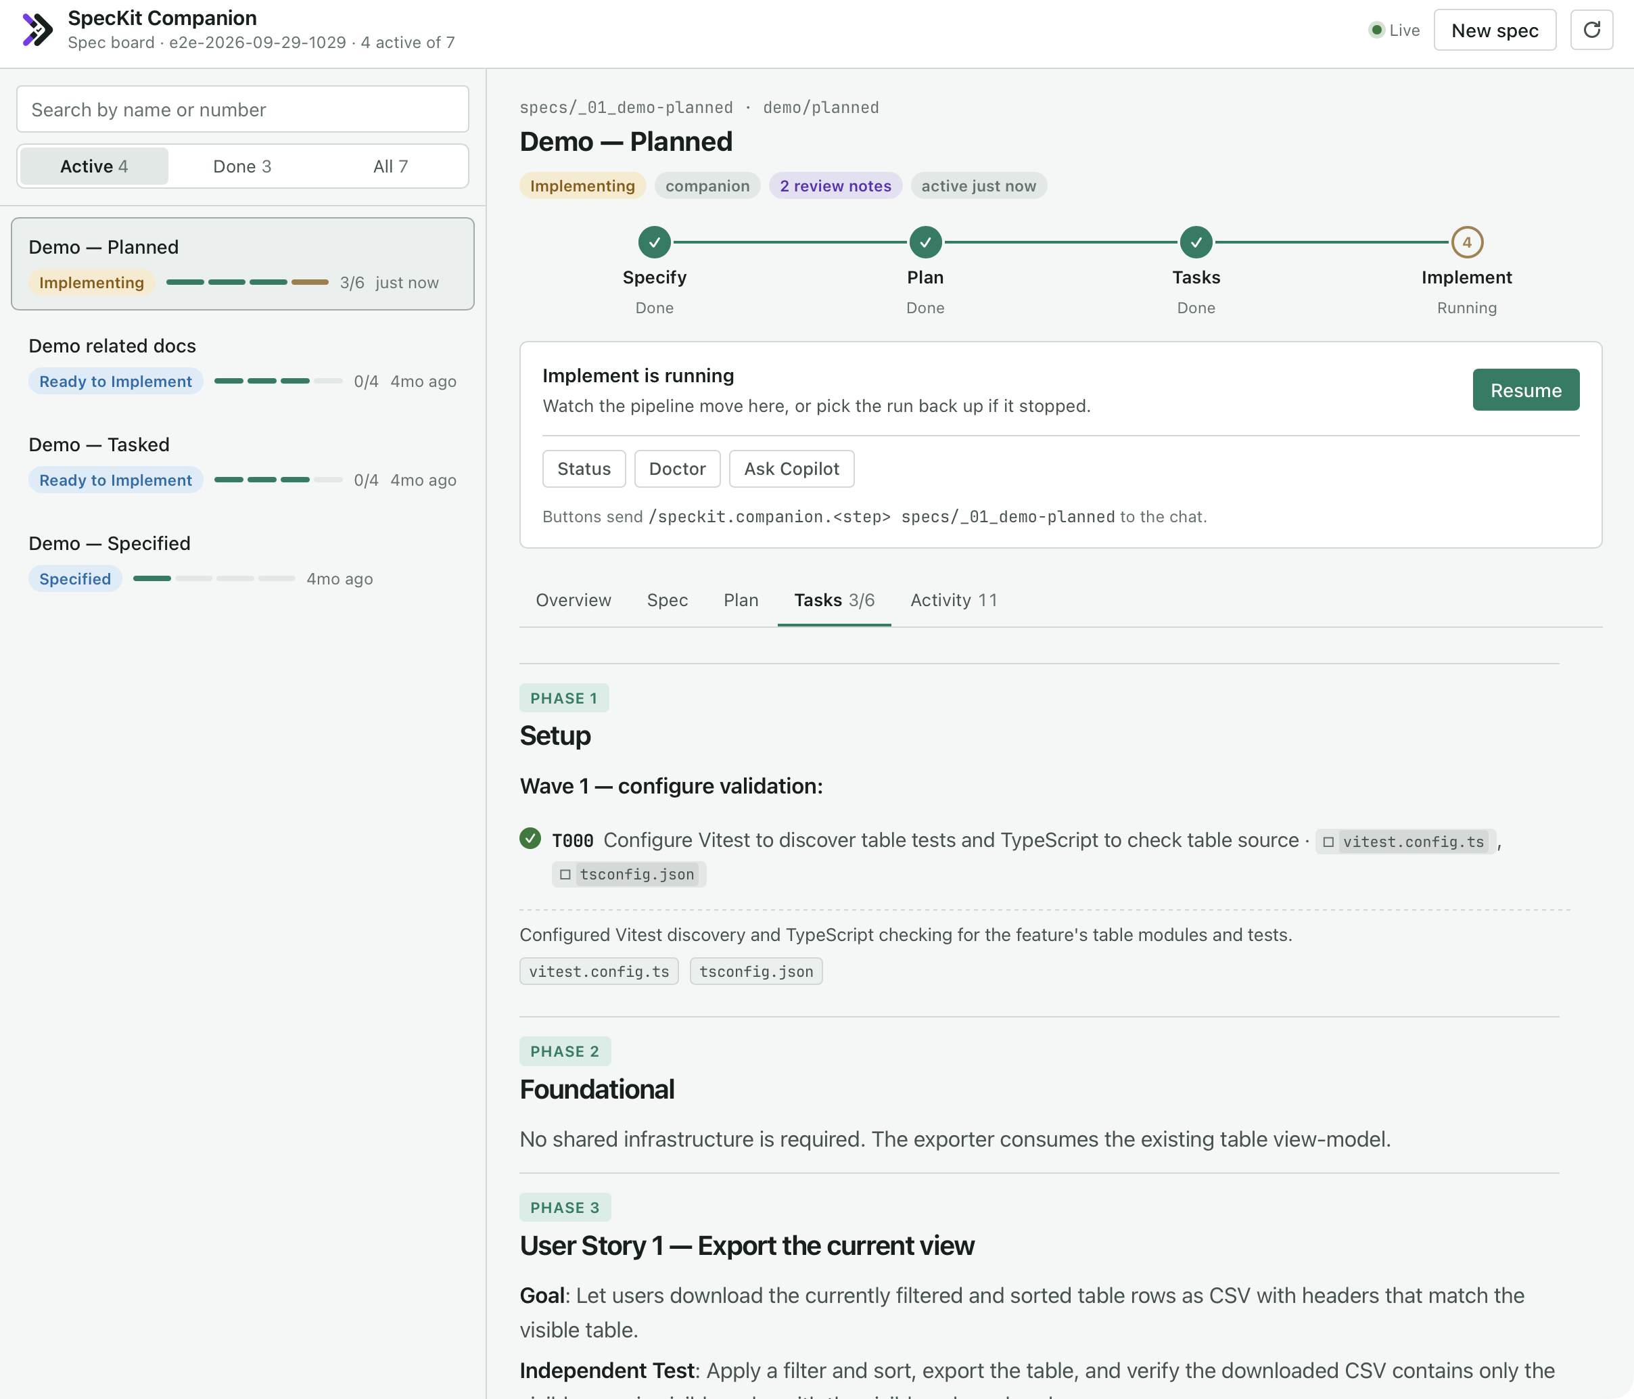Screen dimensions: 1634x1399
Task: Click the New spec button
Action: click(1495, 30)
